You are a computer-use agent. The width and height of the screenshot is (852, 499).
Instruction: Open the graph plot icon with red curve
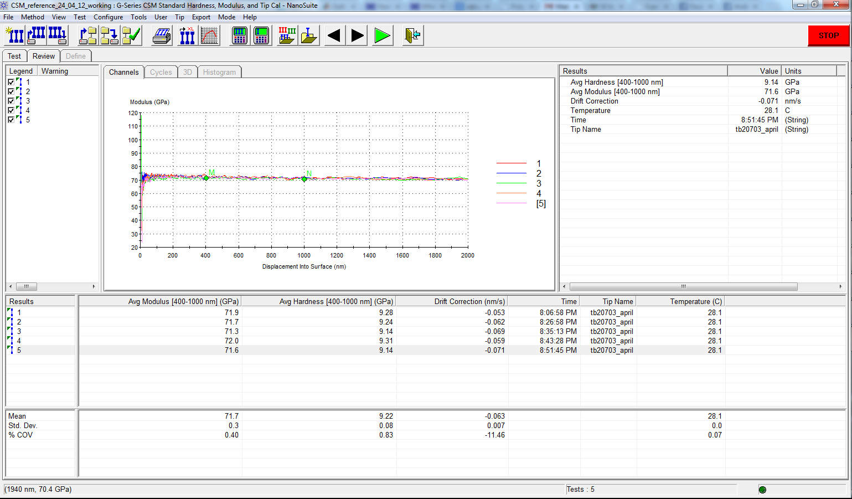coord(210,36)
